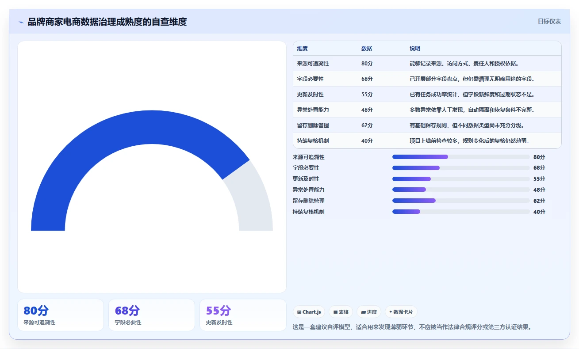579x349 pixels.
Task: Click 留存删除管理 cell in the table
Action: [x=313, y=125]
